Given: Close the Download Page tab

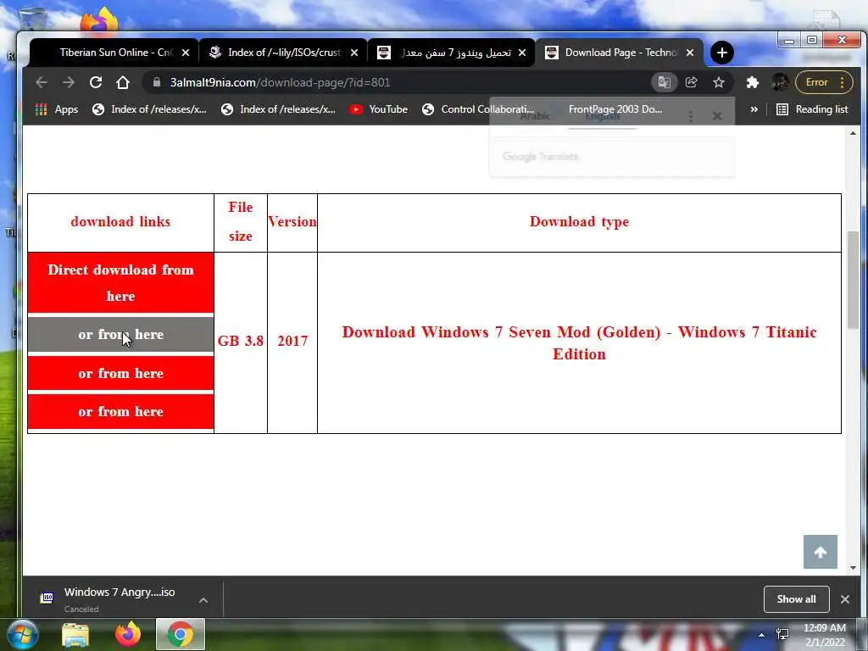Looking at the screenshot, I should [690, 53].
